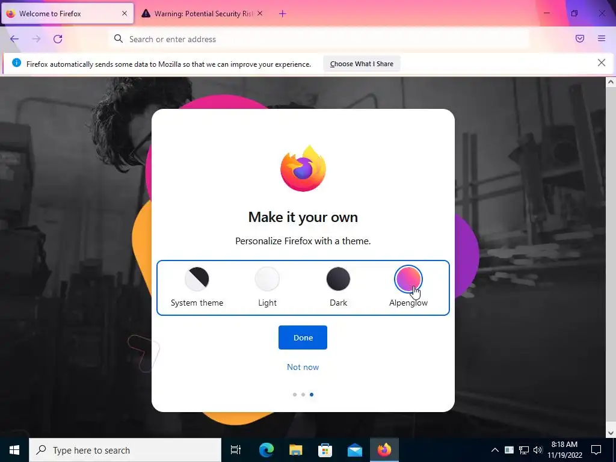The height and width of the screenshot is (462, 616).
Task: Click the second onboarding step dot
Action: coord(303,395)
